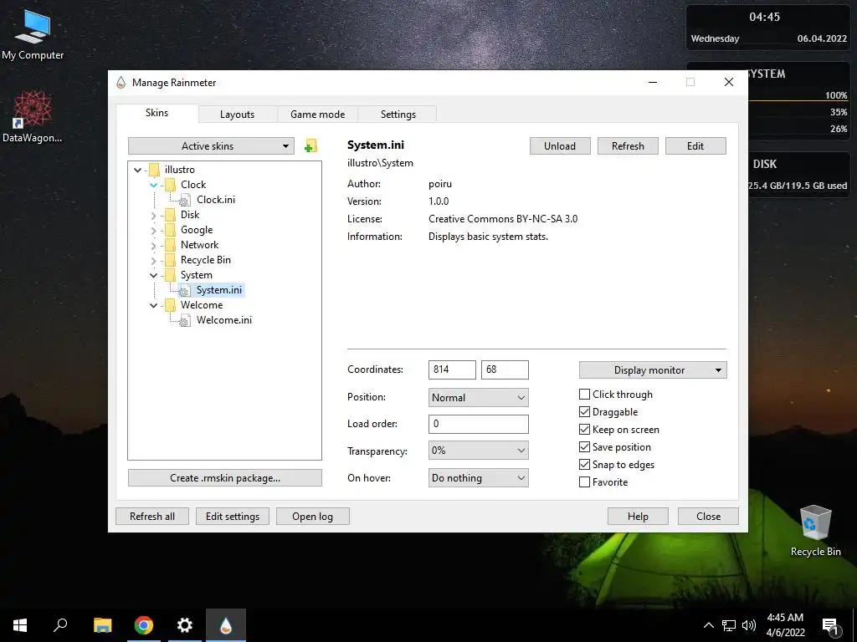857x642 pixels.
Task: Open Transparency combo box
Action: (478, 451)
